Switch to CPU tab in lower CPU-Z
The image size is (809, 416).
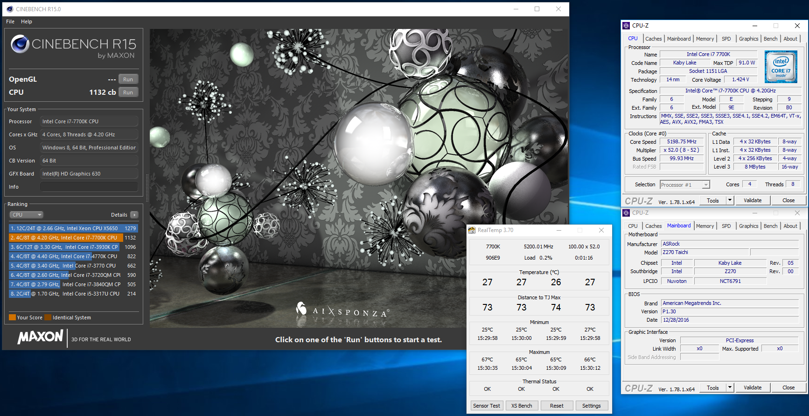click(633, 226)
